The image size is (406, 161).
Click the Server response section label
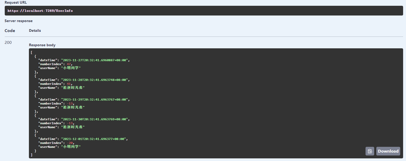pos(18,21)
